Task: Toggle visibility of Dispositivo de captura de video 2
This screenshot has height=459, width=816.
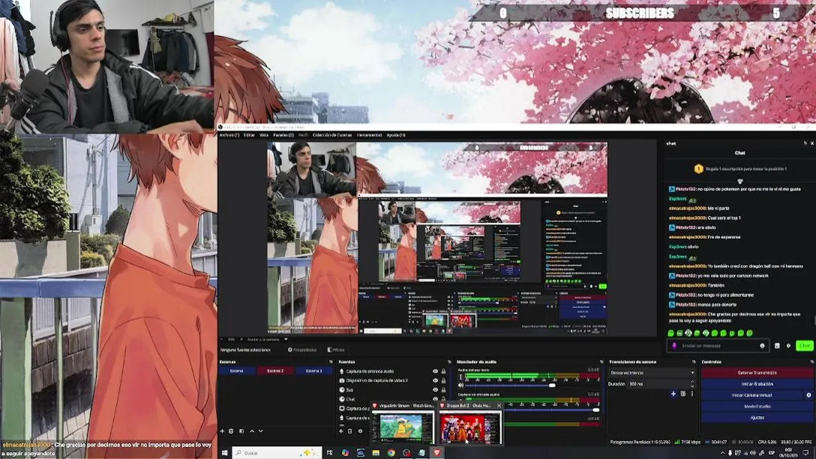Action: coord(435,381)
